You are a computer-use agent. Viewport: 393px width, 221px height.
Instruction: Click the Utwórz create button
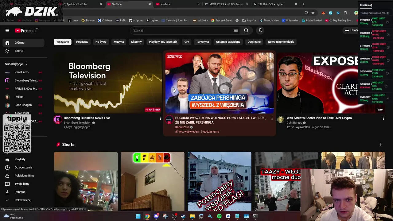click(352, 30)
